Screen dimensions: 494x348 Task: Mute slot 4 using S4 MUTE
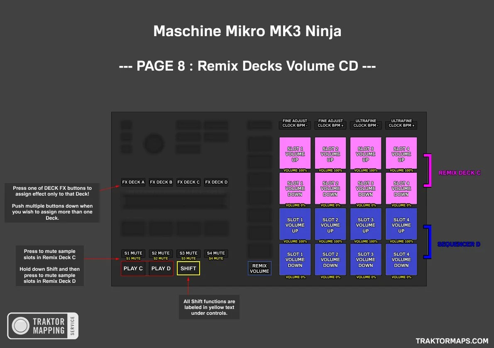[216, 252]
